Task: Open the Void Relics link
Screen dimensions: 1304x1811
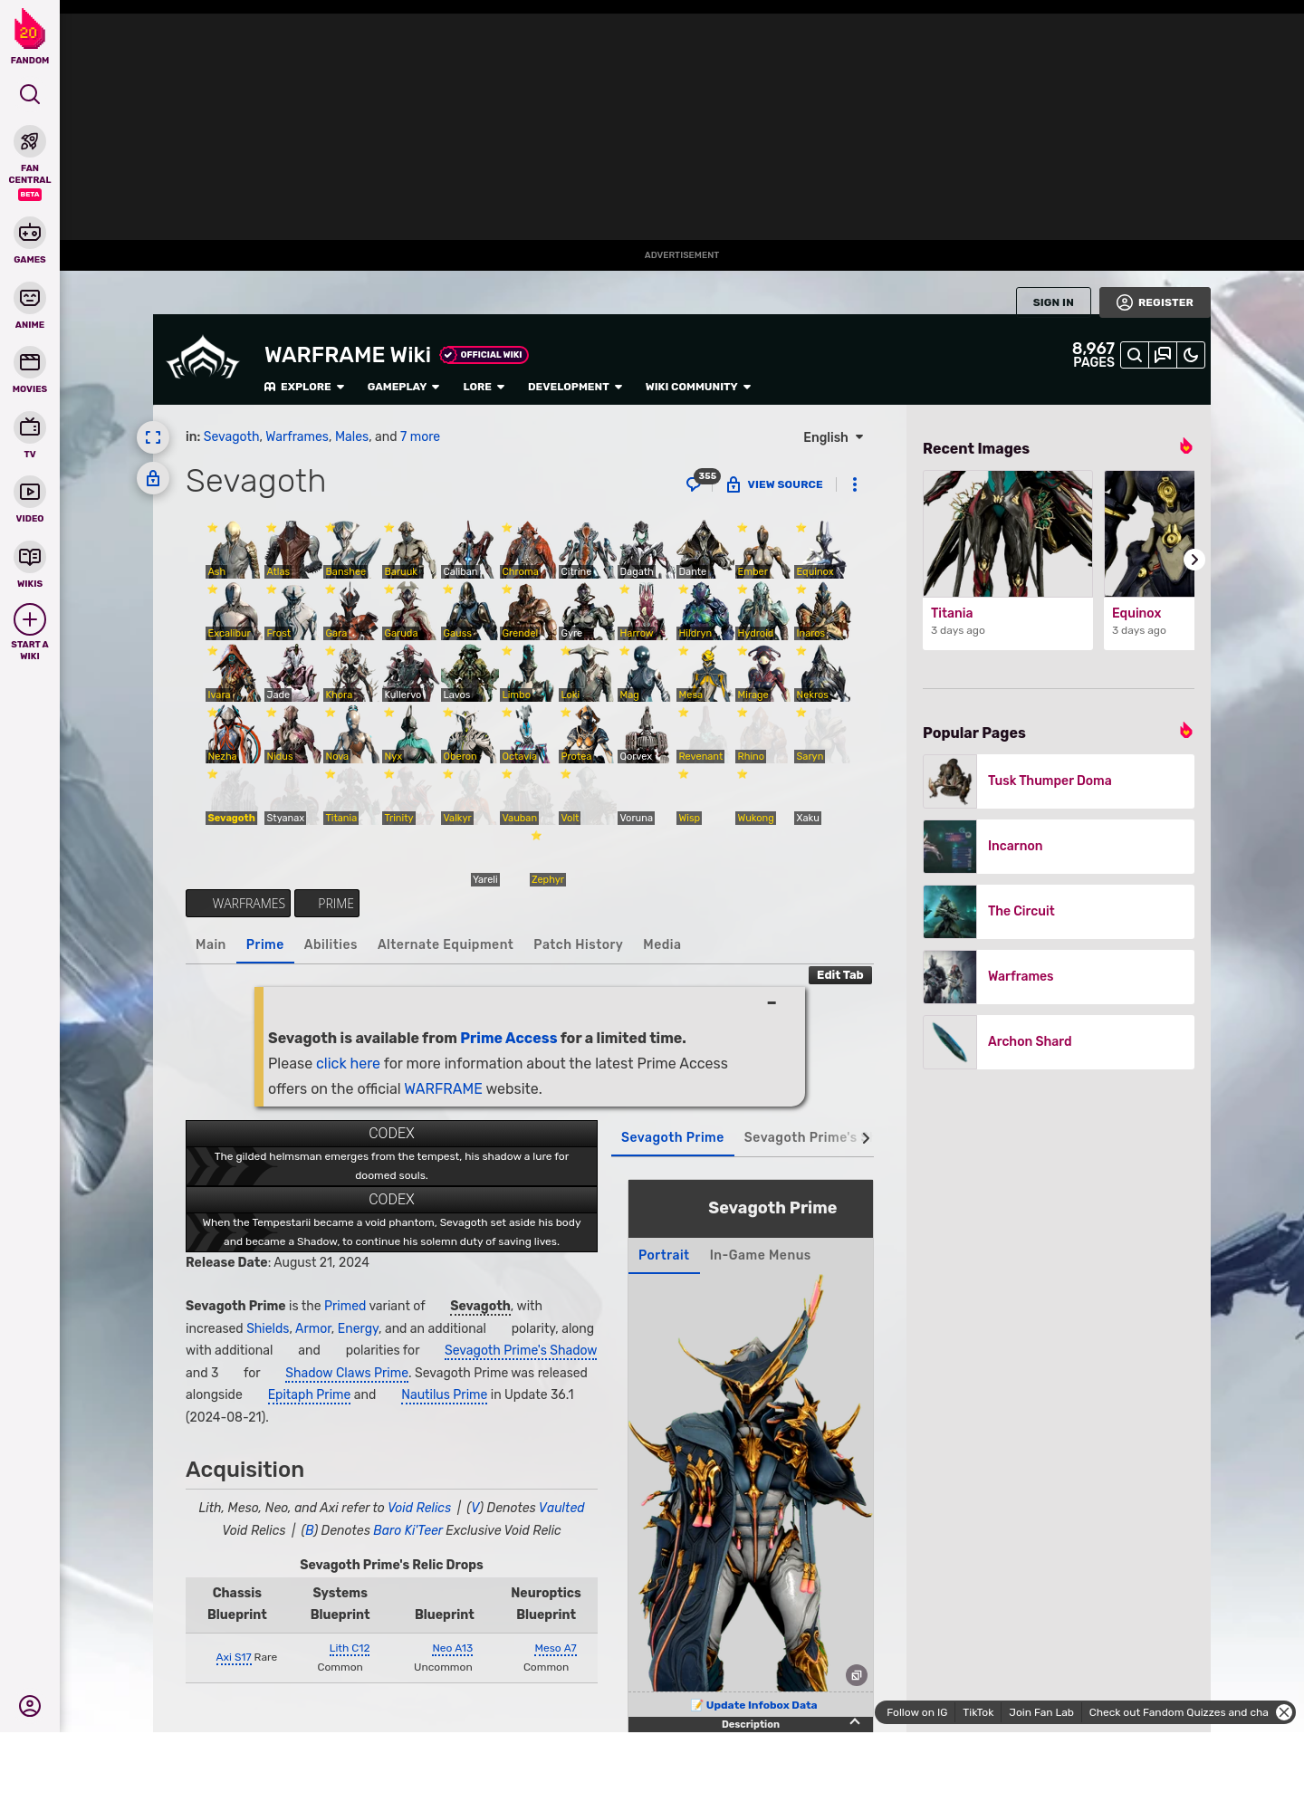Action: (x=418, y=1508)
